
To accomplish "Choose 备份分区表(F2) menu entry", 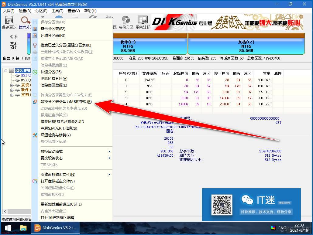I will [53, 29].
